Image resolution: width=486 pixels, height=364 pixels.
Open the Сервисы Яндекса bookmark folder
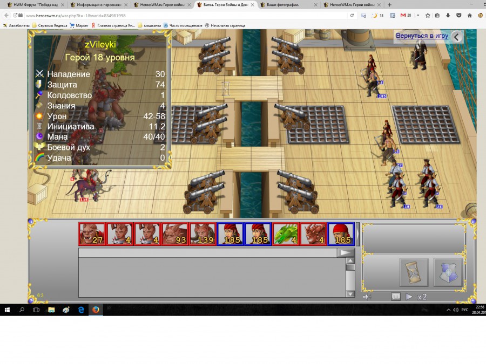[50, 25]
